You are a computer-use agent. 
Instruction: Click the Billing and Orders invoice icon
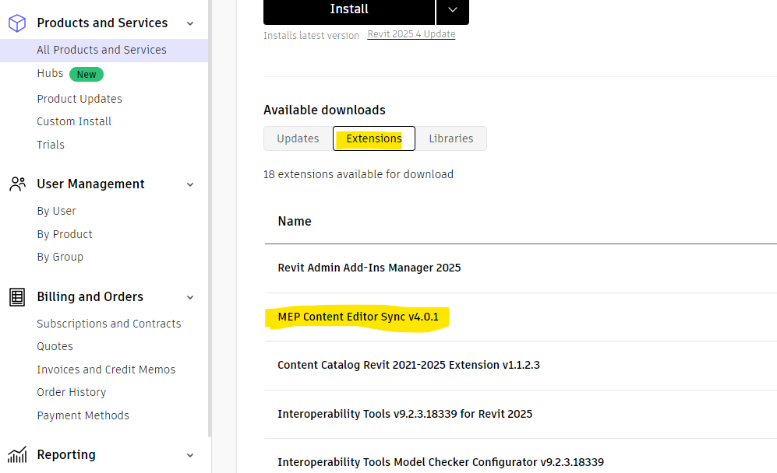pos(17,296)
